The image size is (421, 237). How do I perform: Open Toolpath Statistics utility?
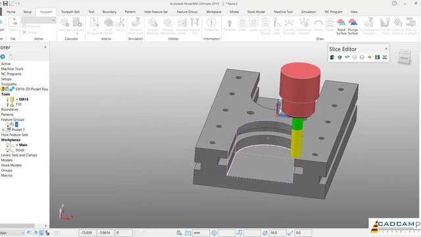[x=153, y=26]
